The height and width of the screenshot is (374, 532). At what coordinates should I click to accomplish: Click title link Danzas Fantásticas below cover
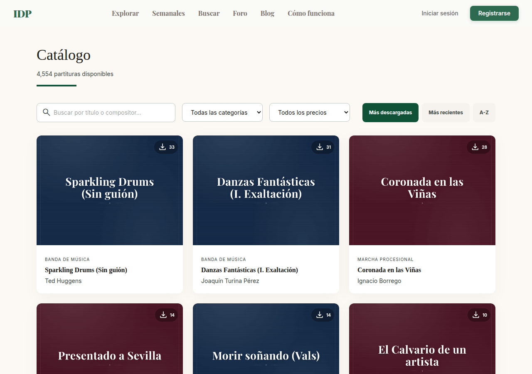coord(249,270)
